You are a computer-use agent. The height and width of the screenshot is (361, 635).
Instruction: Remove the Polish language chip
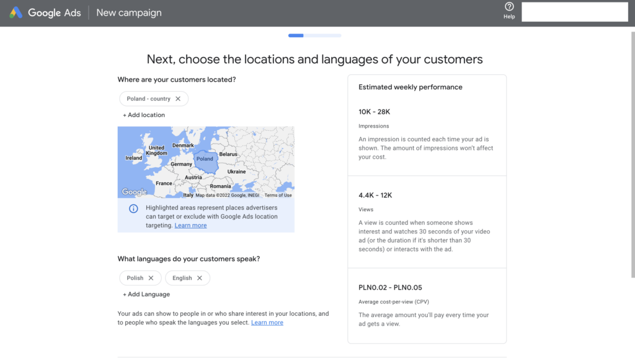coord(151,278)
